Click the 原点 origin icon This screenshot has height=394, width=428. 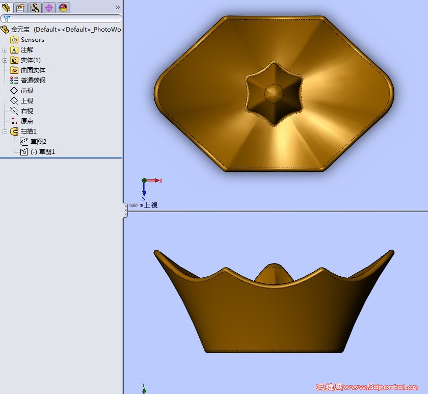click(x=14, y=121)
